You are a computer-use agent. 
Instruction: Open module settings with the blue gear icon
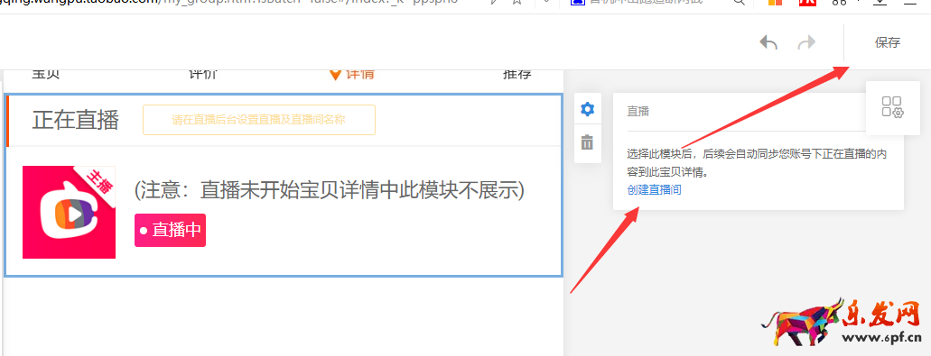pos(587,110)
